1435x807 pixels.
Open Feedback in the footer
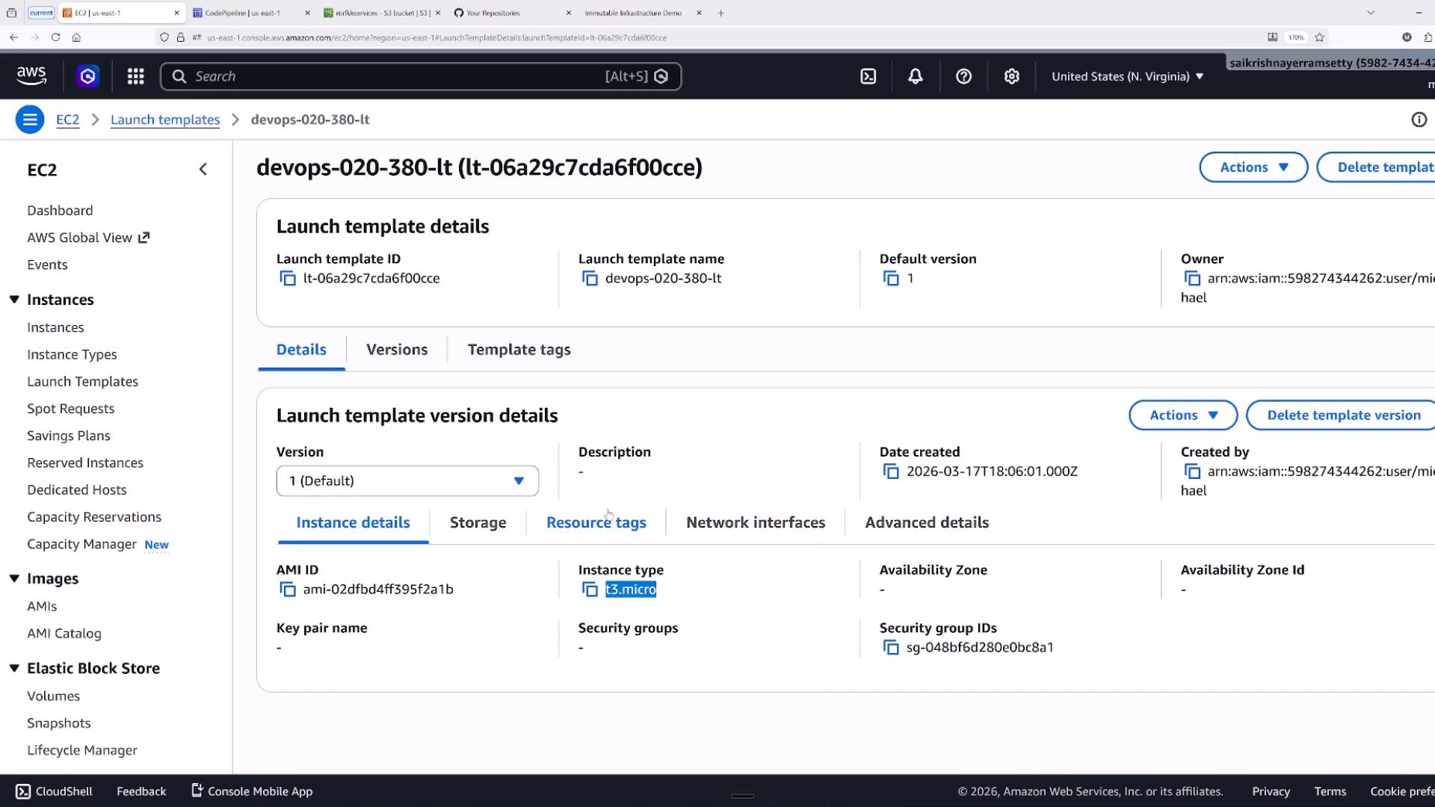tap(141, 791)
